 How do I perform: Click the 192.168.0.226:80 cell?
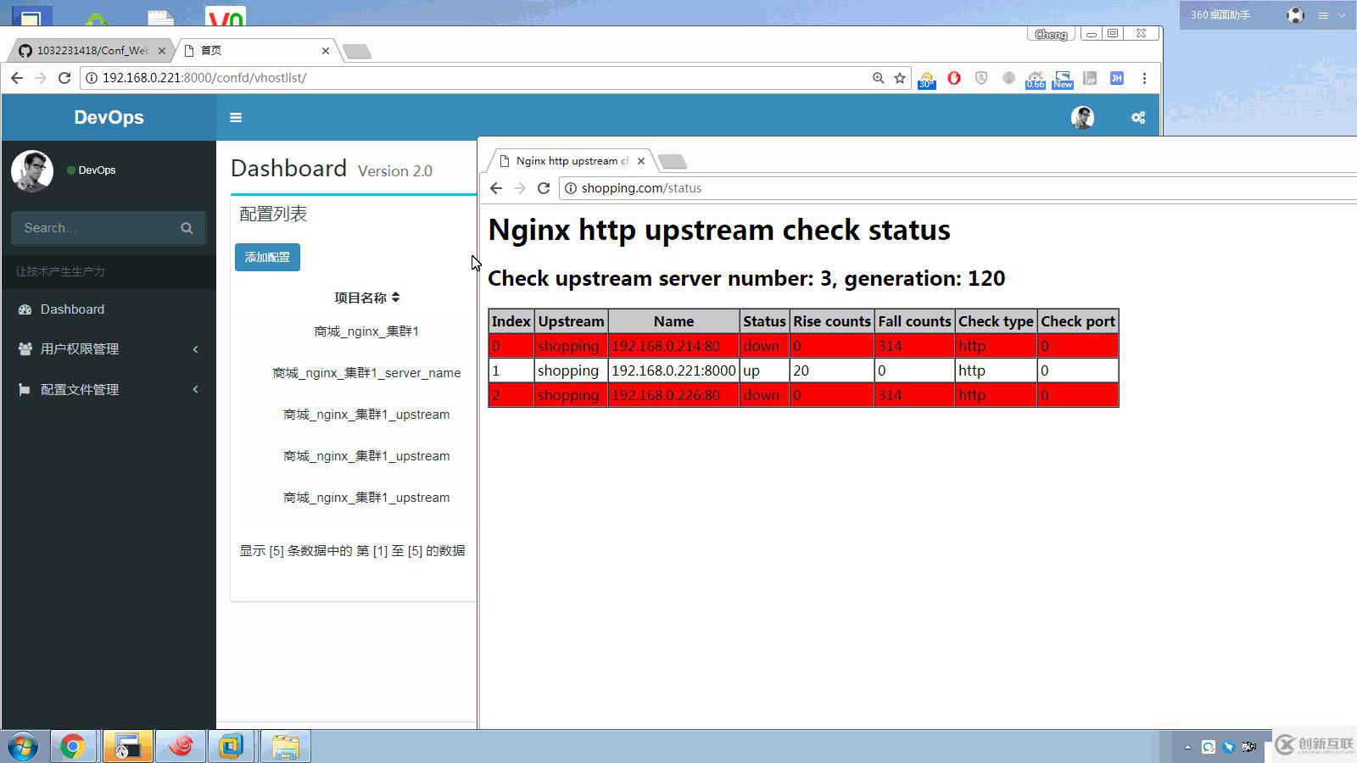pyautogui.click(x=673, y=395)
